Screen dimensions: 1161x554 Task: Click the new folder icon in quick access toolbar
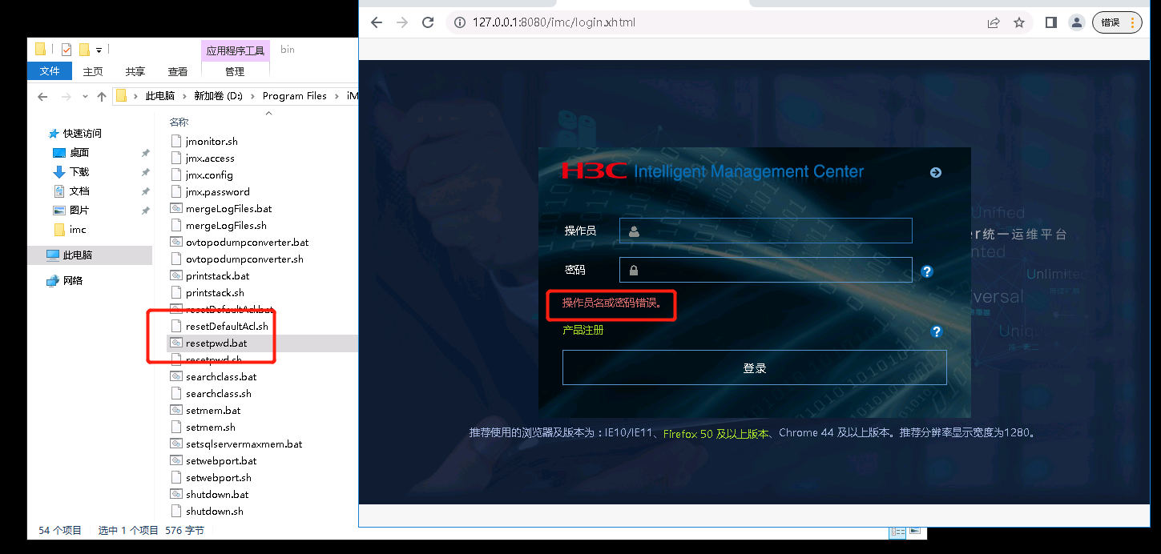[84, 50]
